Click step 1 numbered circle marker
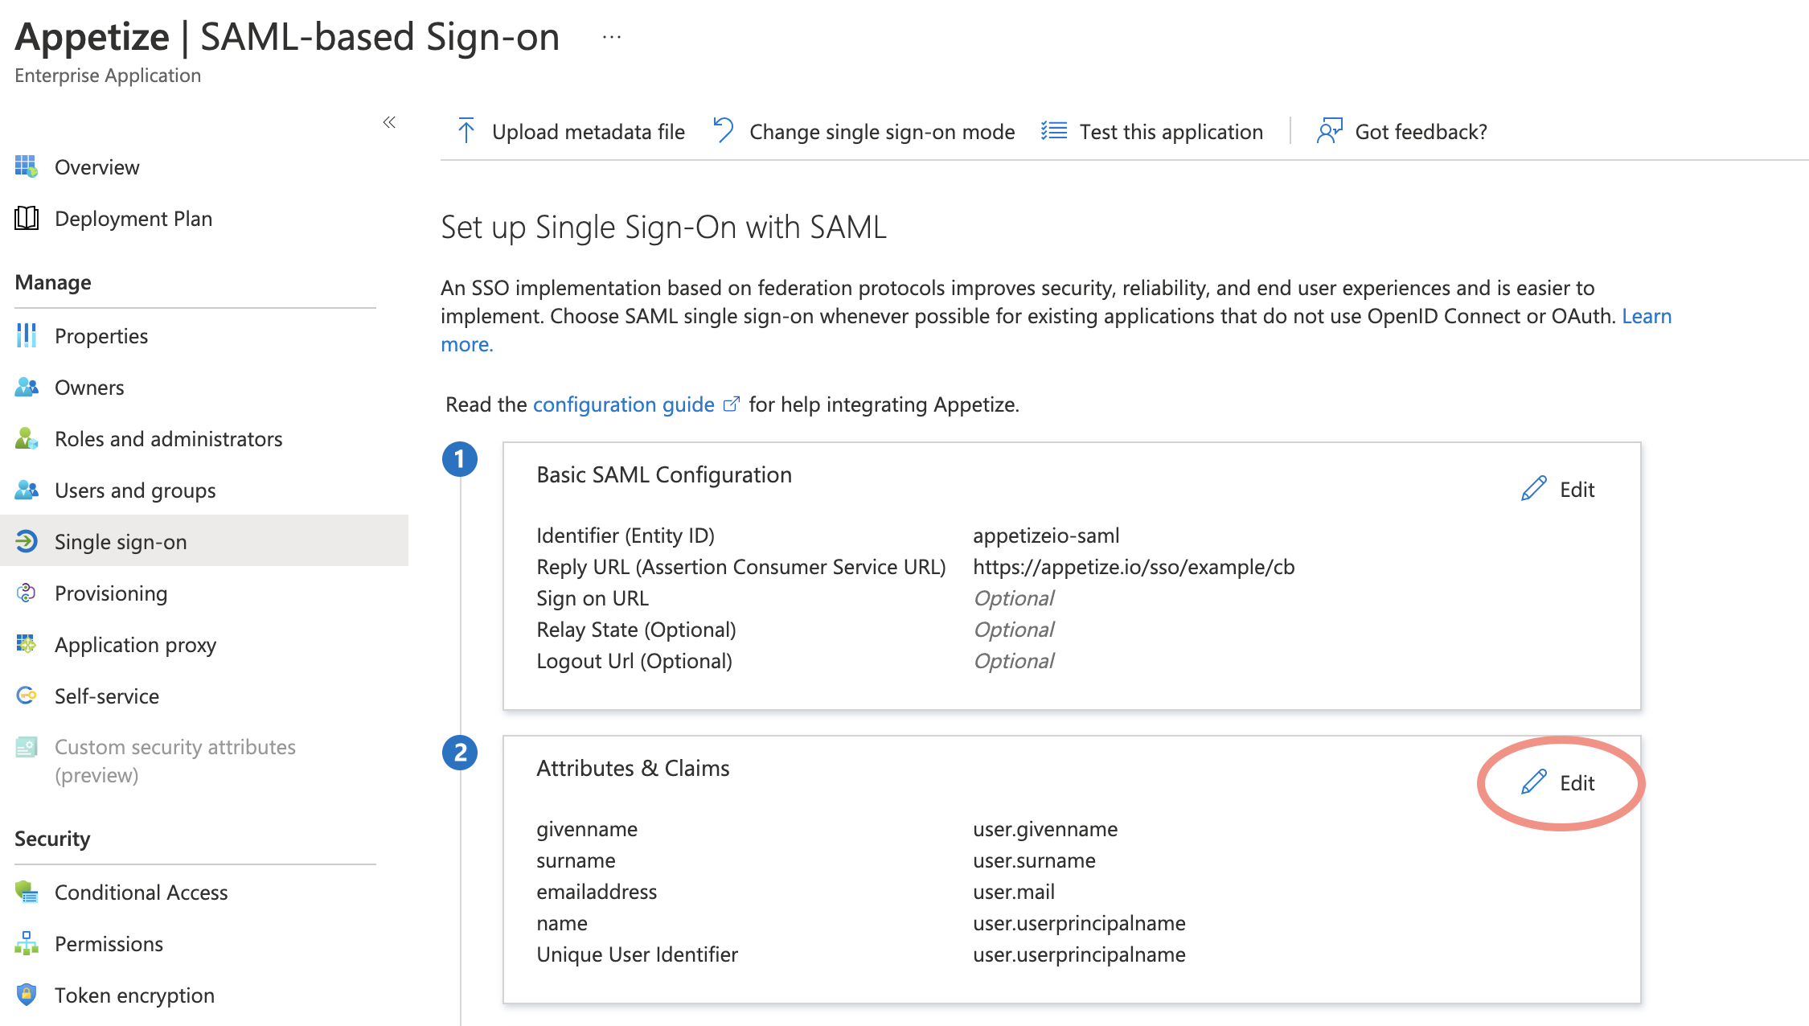This screenshot has width=1809, height=1026. pyautogui.click(x=460, y=459)
